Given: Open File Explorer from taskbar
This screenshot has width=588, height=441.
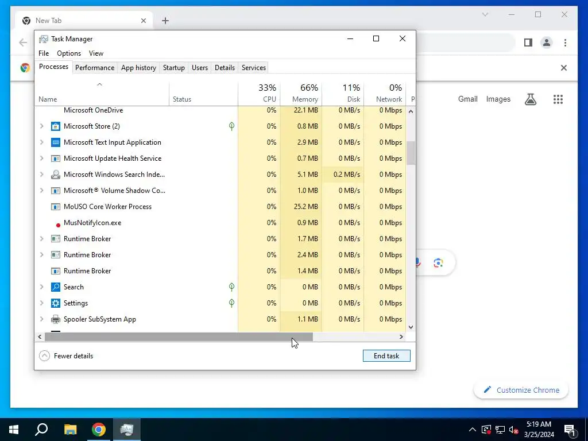Looking at the screenshot, I should point(70,430).
